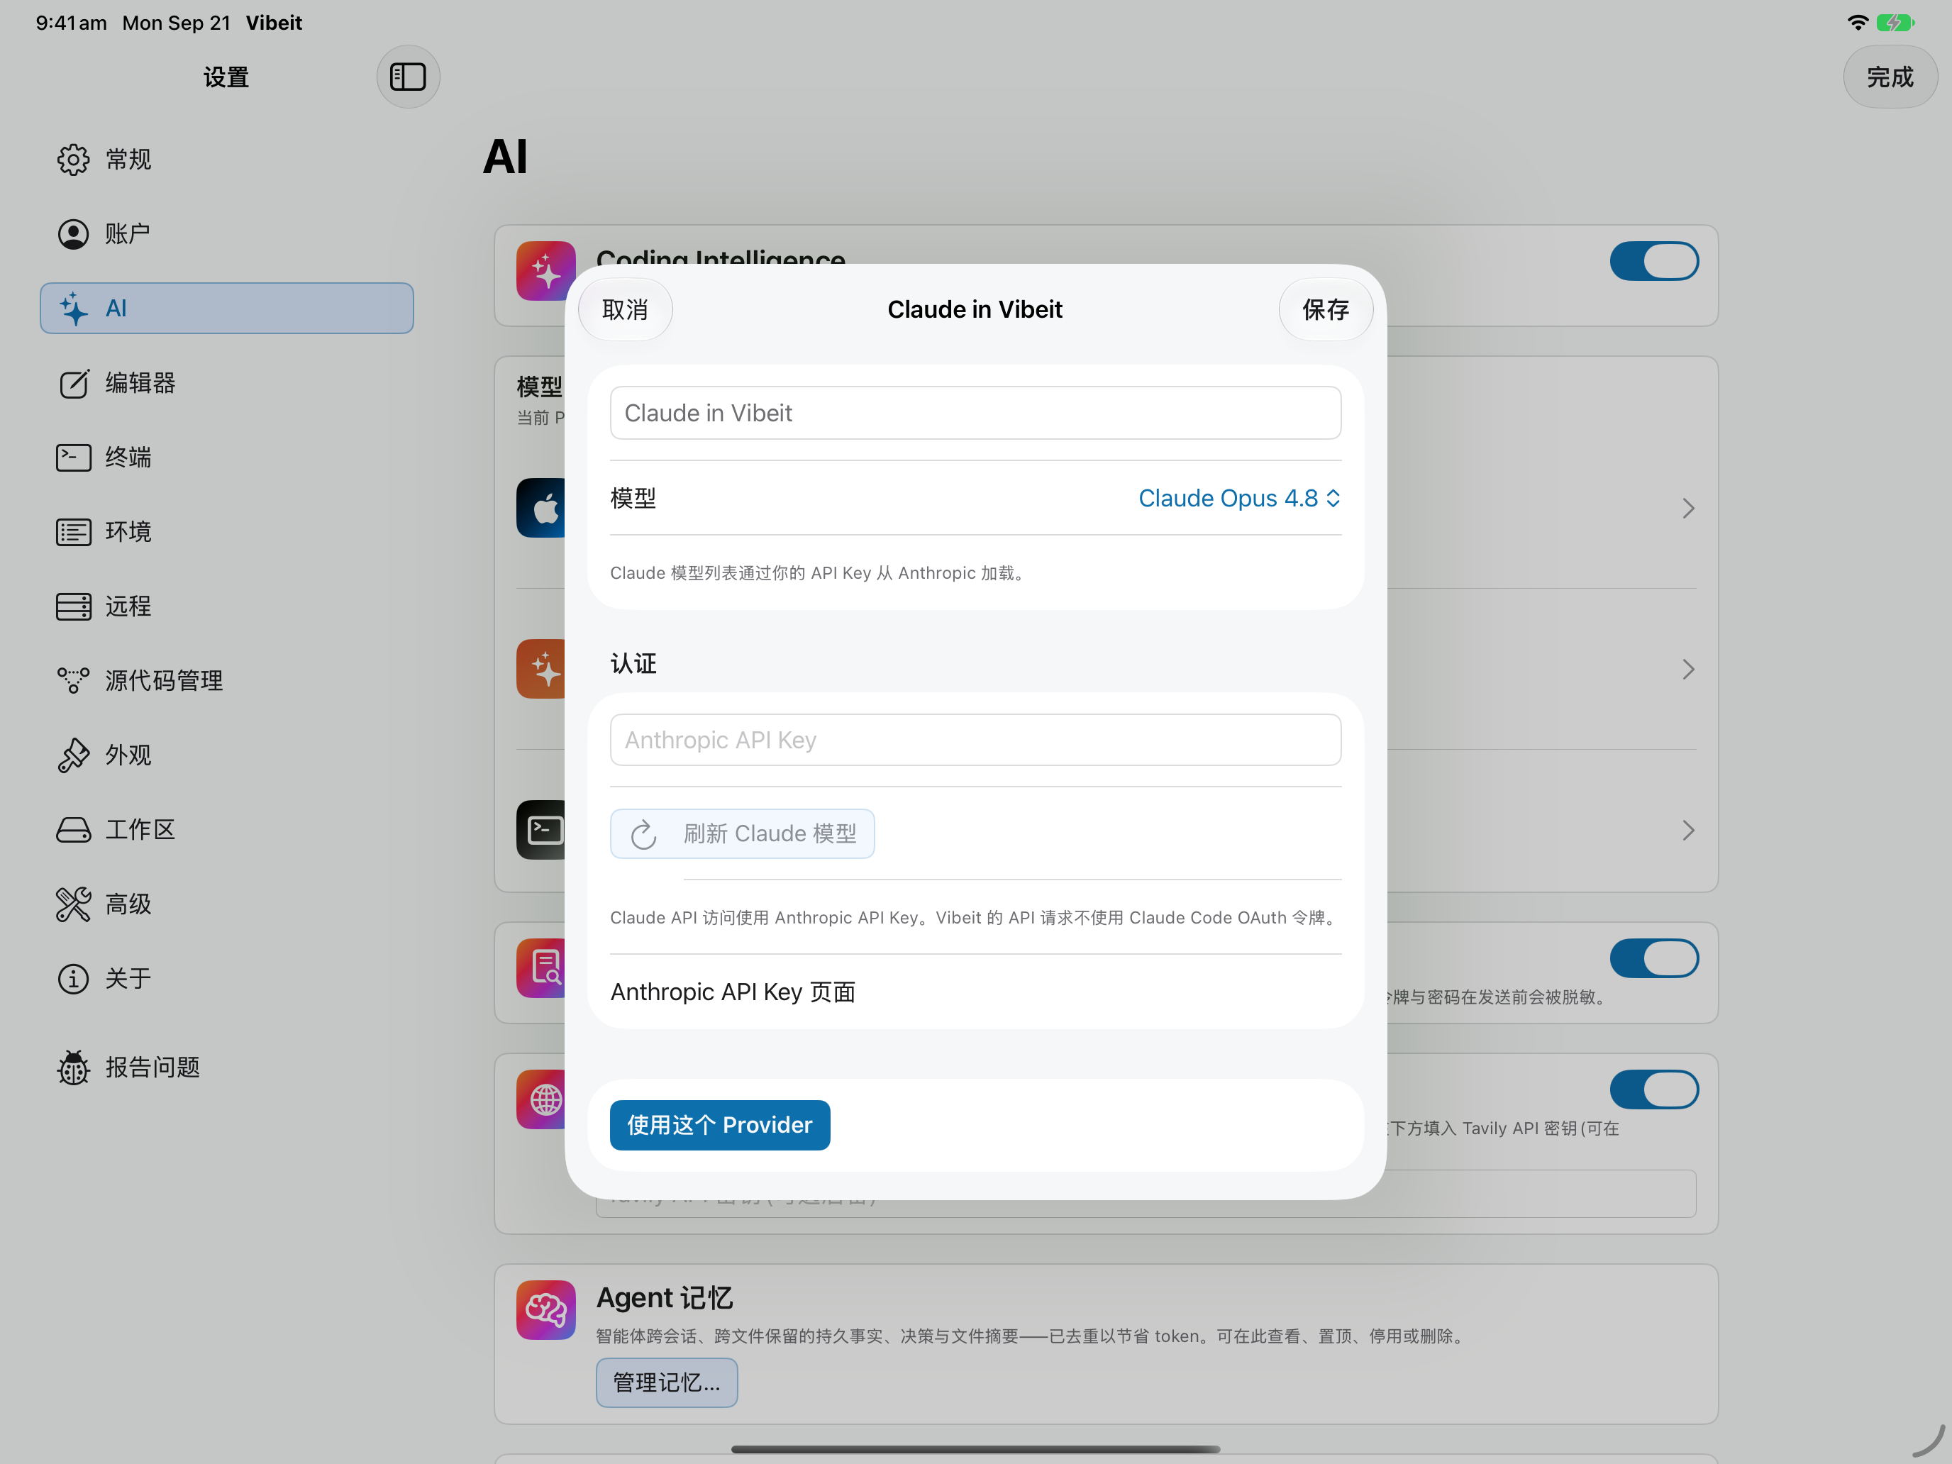This screenshot has height=1464, width=1952.
Task: Click the 智能体跨会话 description text
Action: [x=1031, y=1336]
